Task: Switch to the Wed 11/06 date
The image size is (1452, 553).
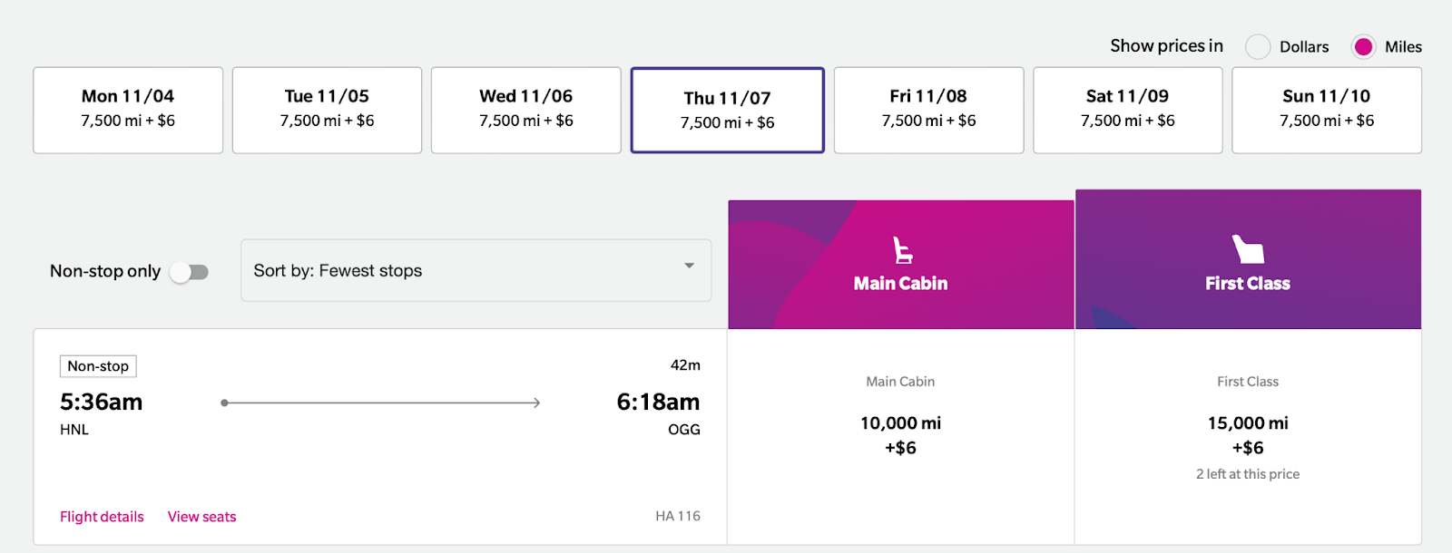Action: click(526, 110)
